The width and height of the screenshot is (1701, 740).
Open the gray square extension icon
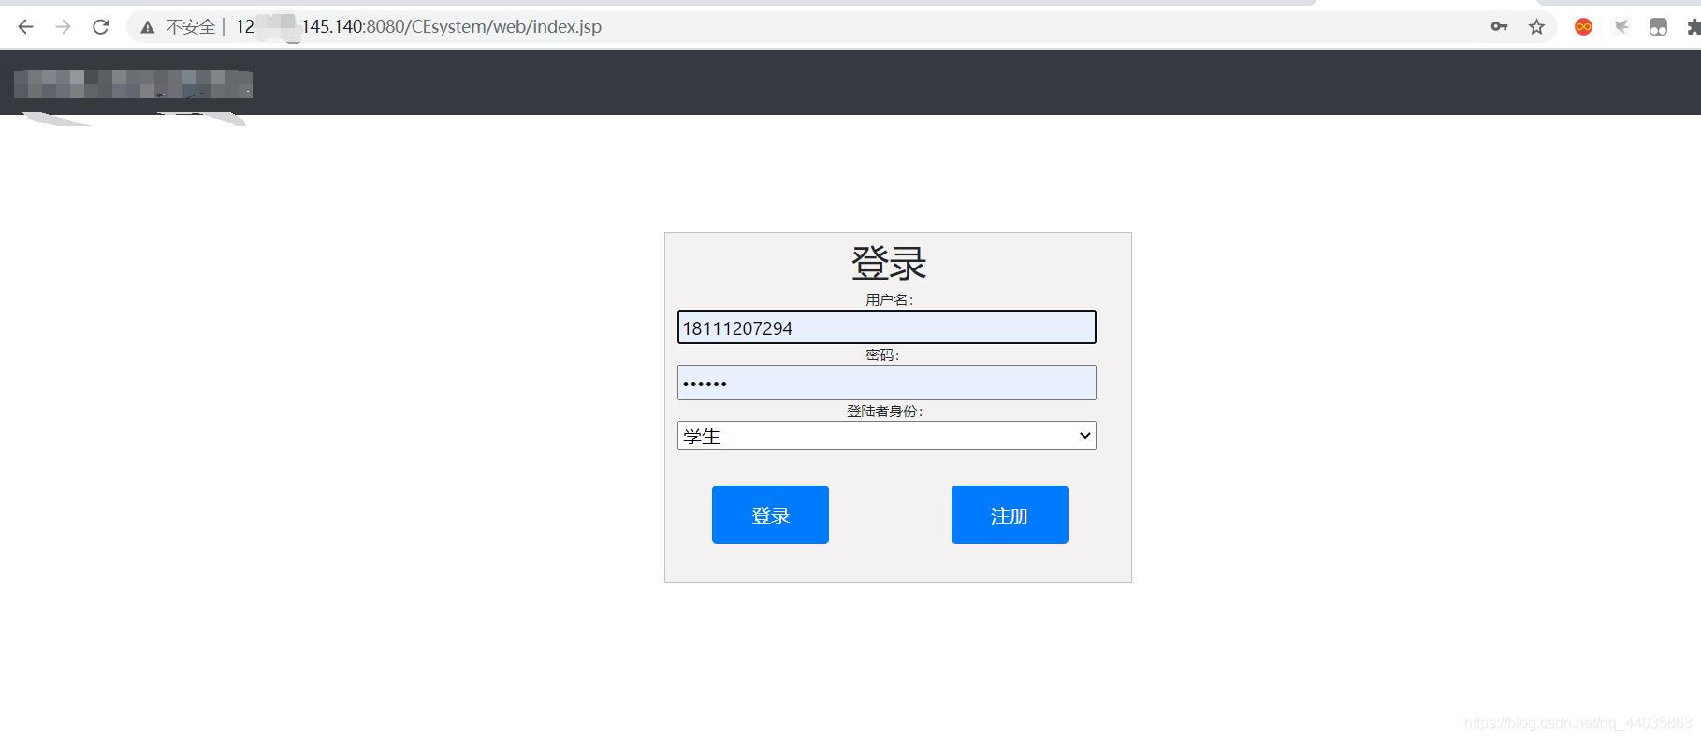click(x=1658, y=27)
